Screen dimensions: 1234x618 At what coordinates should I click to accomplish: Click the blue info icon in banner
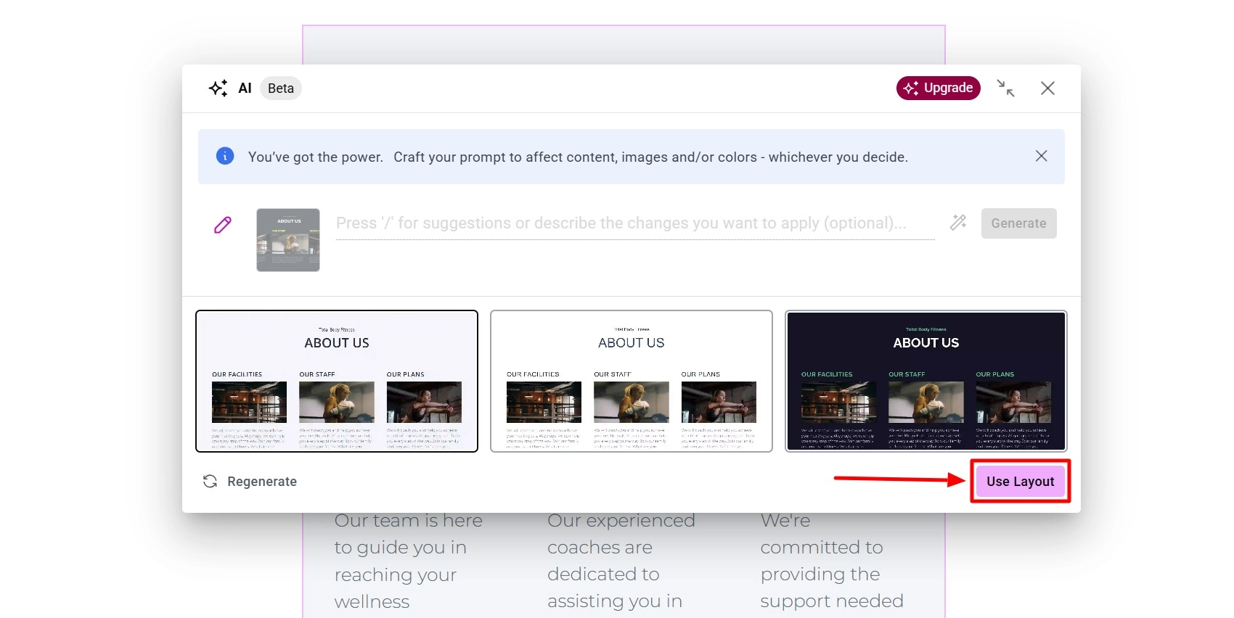pos(225,156)
